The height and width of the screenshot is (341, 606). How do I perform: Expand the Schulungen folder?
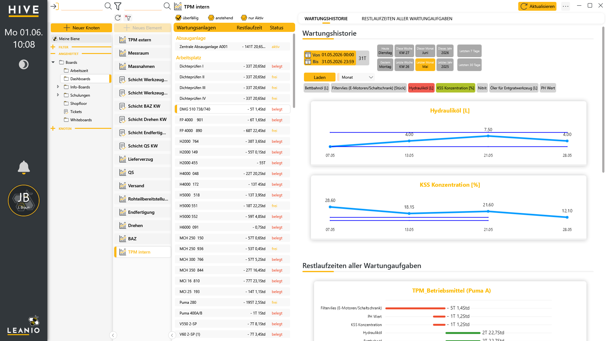58,95
